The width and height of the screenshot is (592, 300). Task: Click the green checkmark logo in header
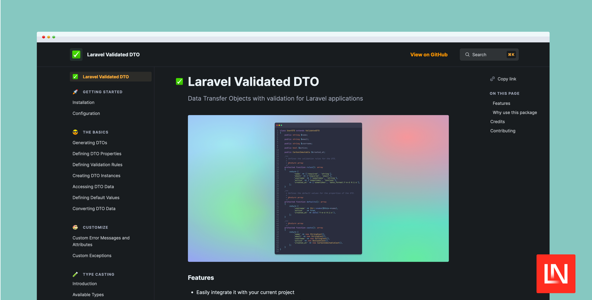click(x=76, y=55)
